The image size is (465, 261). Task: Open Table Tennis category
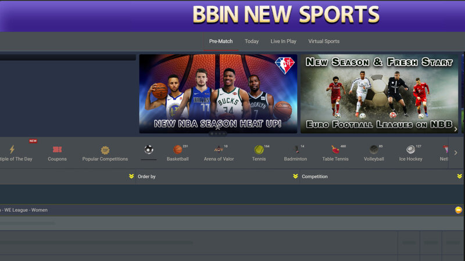tap(335, 150)
